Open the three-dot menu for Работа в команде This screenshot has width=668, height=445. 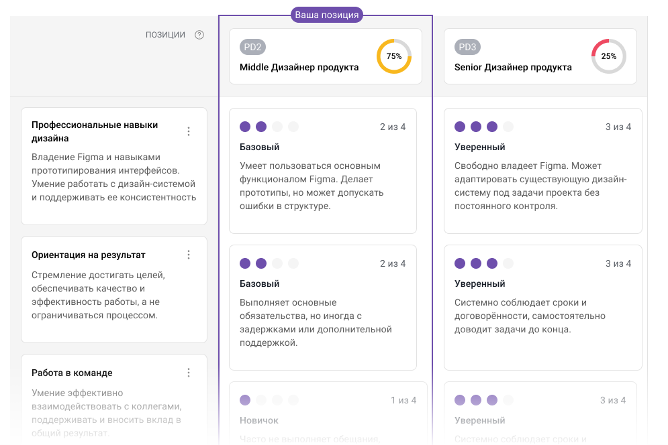coord(189,373)
